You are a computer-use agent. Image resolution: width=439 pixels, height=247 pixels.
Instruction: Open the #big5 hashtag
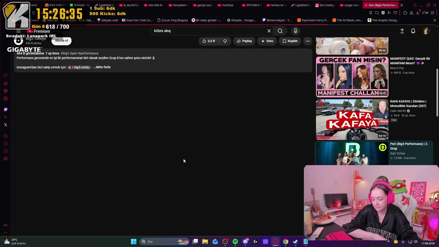(x=64, y=54)
